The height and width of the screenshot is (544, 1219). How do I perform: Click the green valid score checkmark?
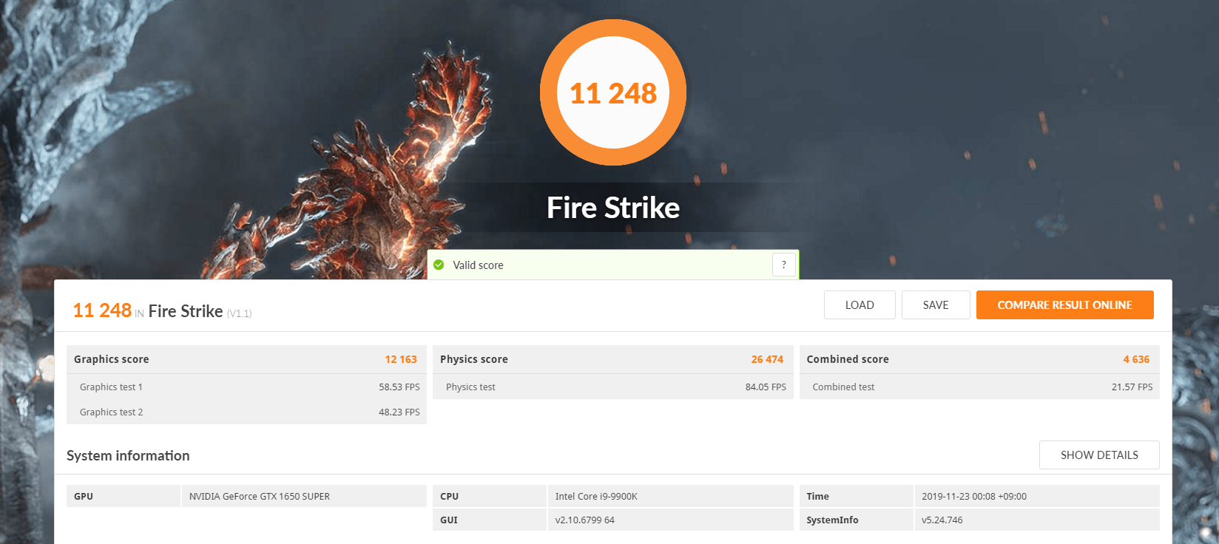tap(439, 265)
